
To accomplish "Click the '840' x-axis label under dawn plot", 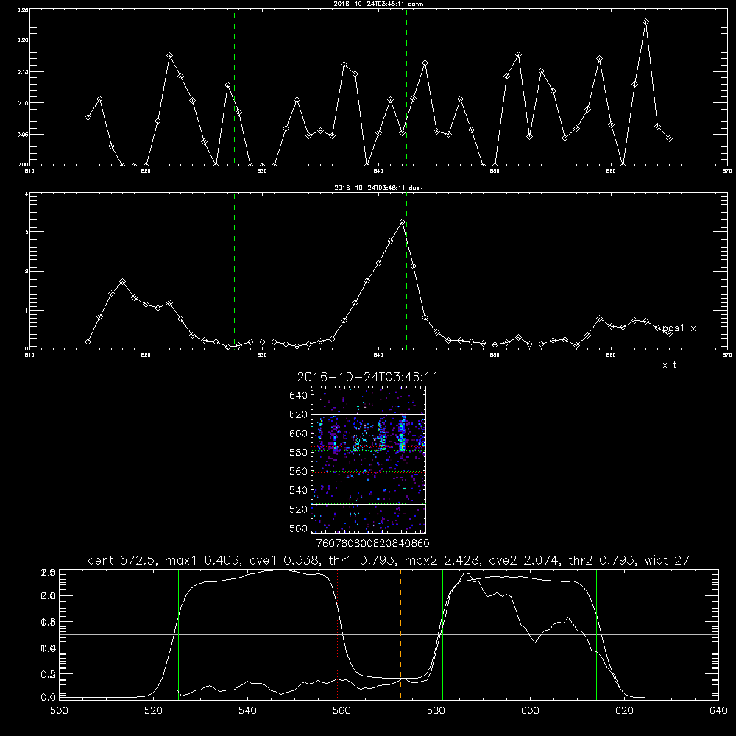I will 378,171.
